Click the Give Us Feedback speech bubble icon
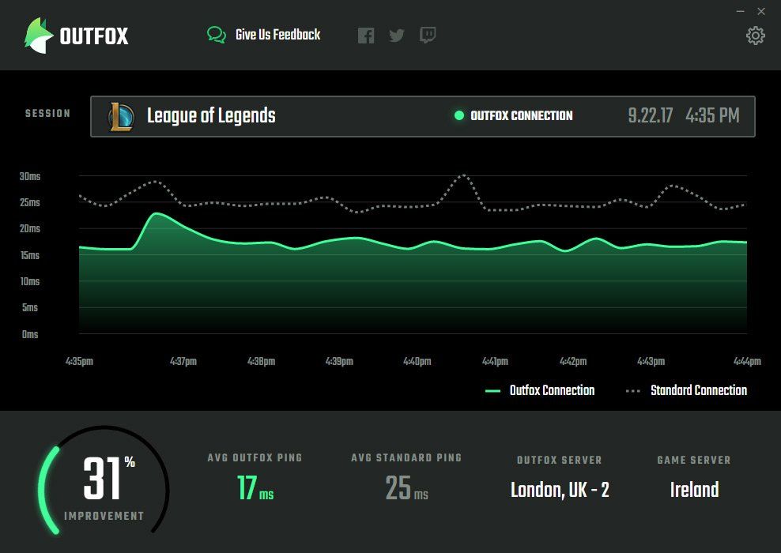This screenshot has height=553, width=781. (215, 35)
